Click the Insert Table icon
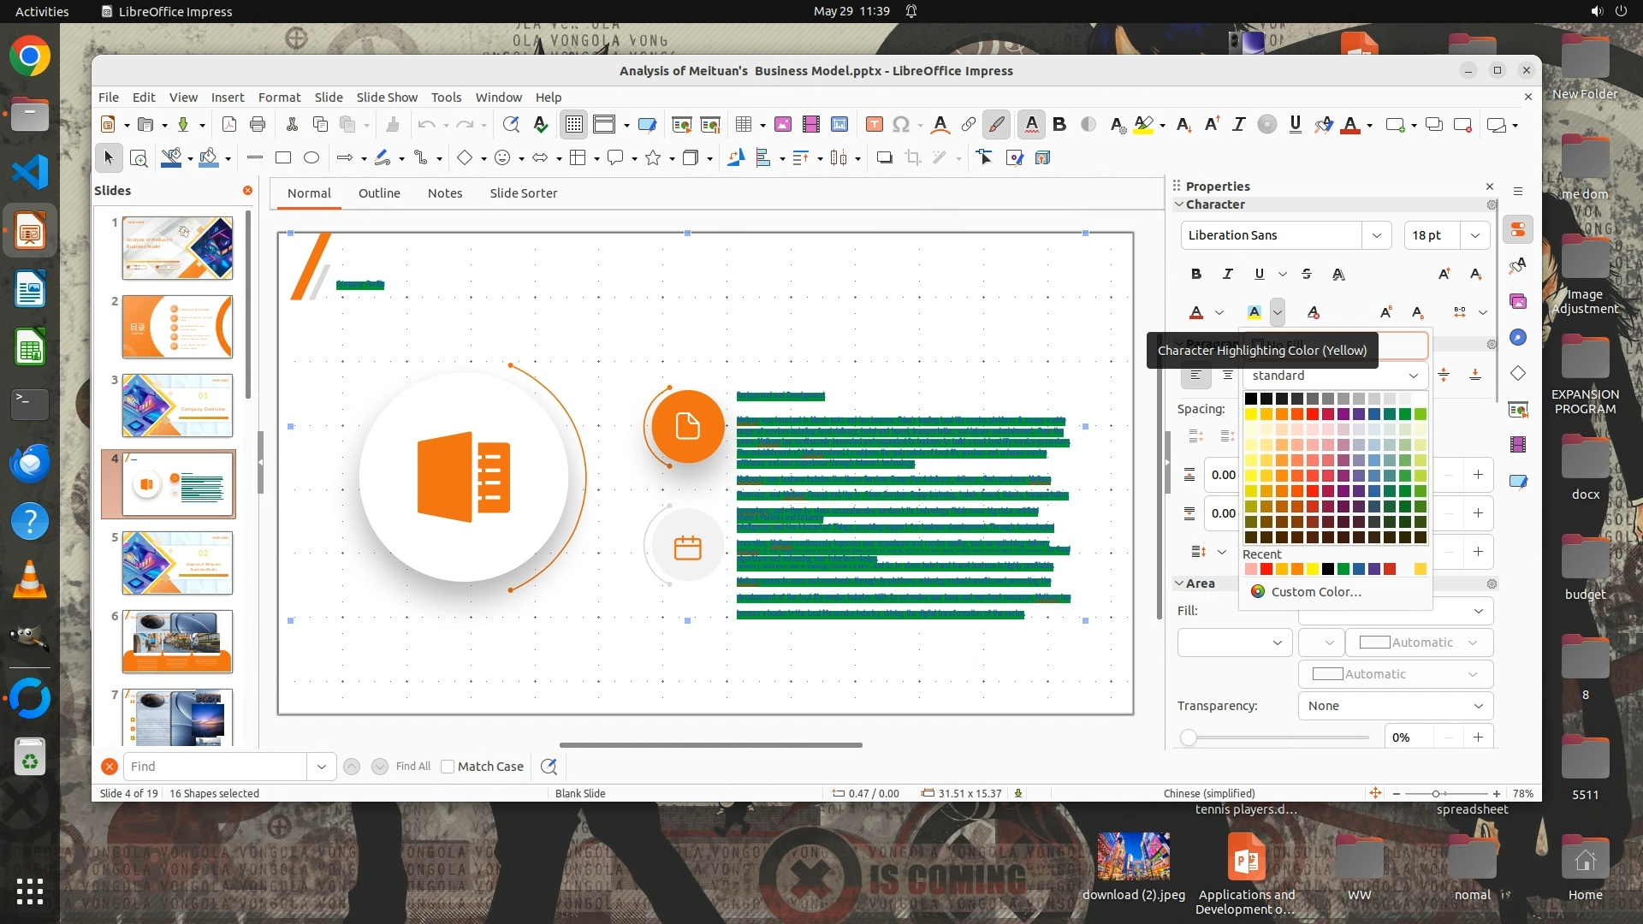This screenshot has width=1643, height=924. pyautogui.click(x=743, y=125)
